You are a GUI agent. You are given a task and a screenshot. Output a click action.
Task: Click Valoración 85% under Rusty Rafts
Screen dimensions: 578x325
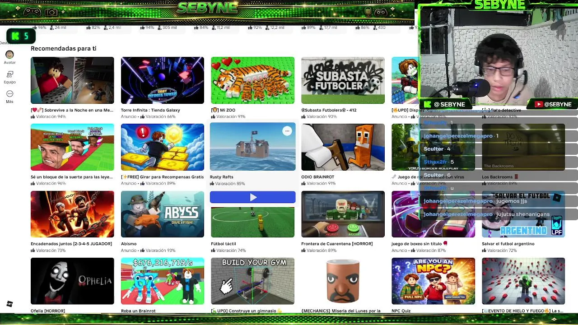point(228,184)
